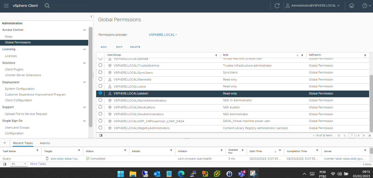This screenshot has width=373, height=178.
Task: Refresh the vSphere Client view
Action: coord(277,5)
